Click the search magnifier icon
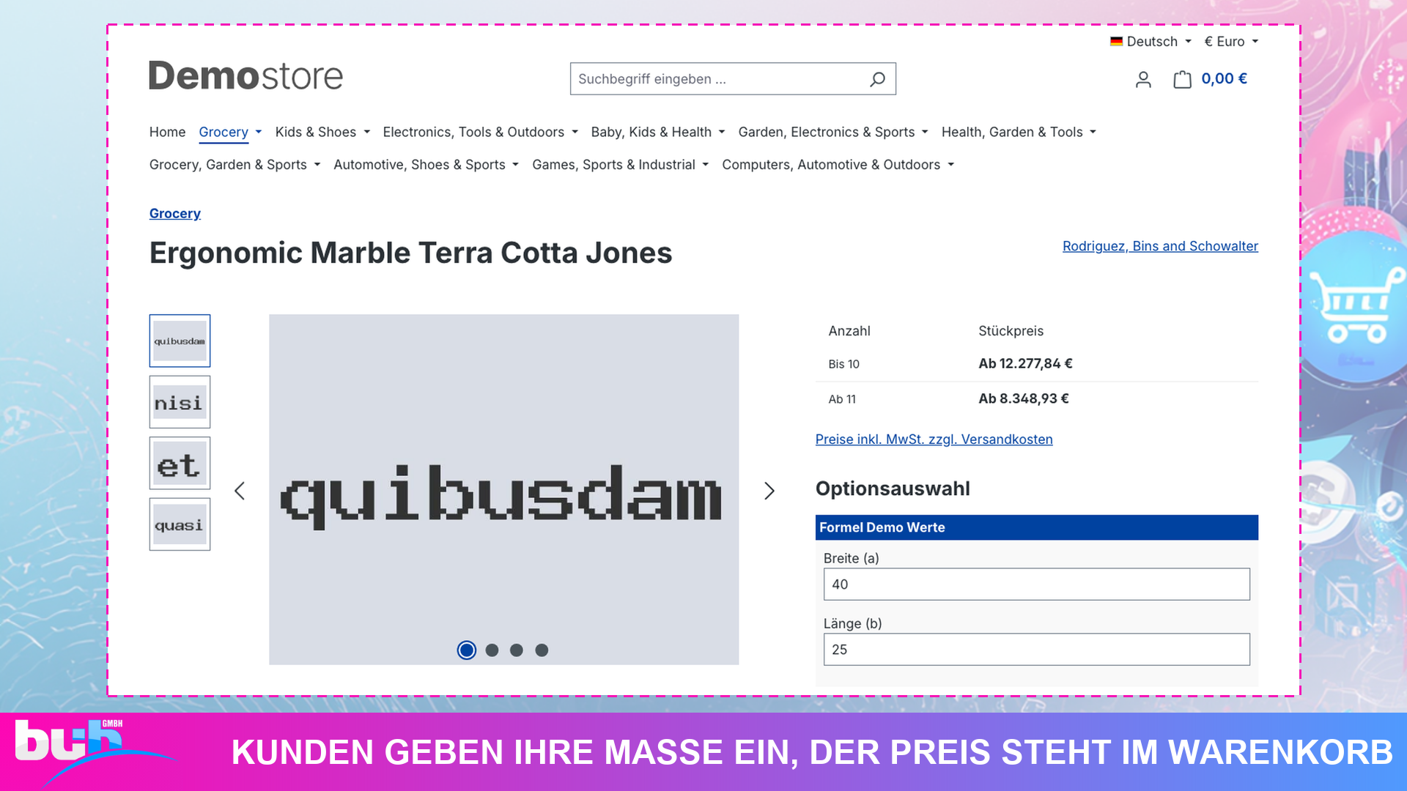 877,79
